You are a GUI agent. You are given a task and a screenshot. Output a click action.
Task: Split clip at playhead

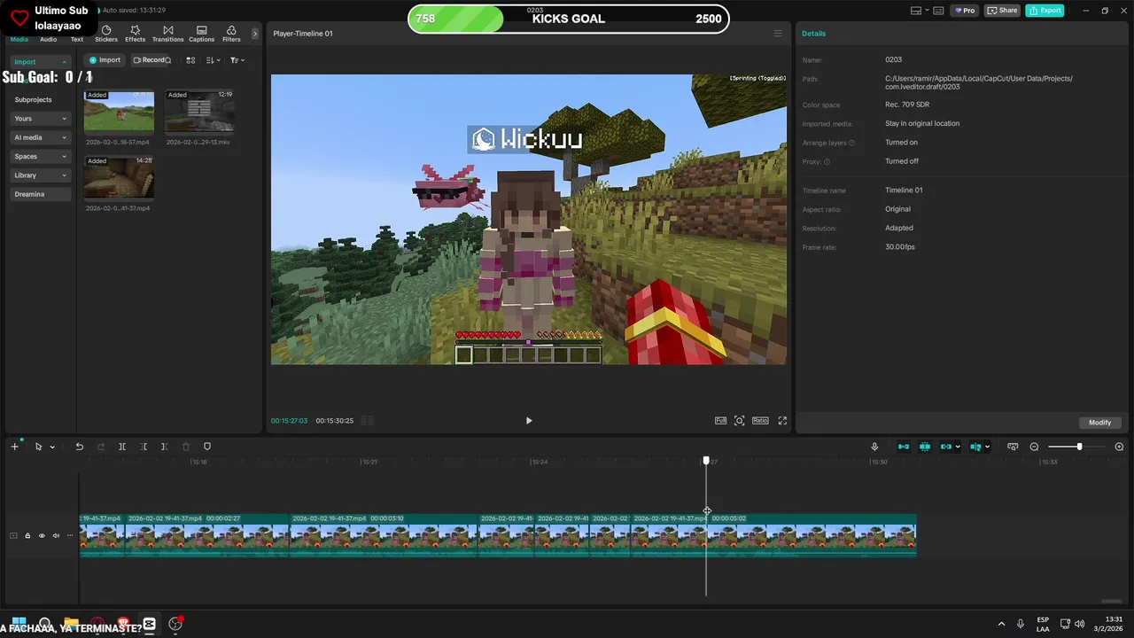(122, 447)
